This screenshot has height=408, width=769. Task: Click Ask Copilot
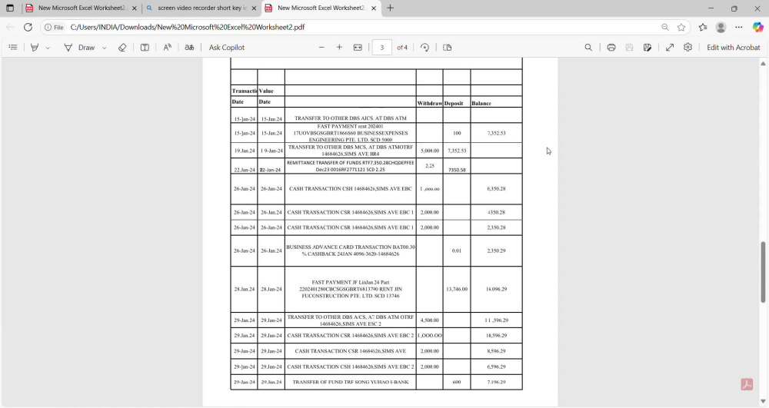click(x=227, y=48)
